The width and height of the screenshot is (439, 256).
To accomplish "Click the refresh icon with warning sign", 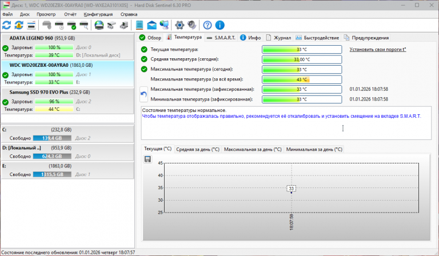I will tap(19, 25).
